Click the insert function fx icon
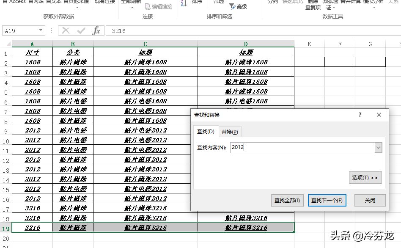The width and height of the screenshot is (401, 248). click(96, 31)
